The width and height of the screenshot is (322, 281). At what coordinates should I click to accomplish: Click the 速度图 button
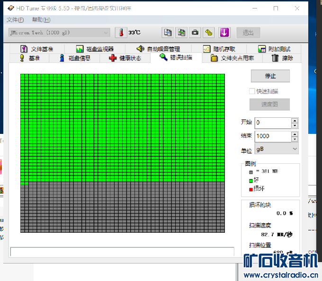click(269, 104)
